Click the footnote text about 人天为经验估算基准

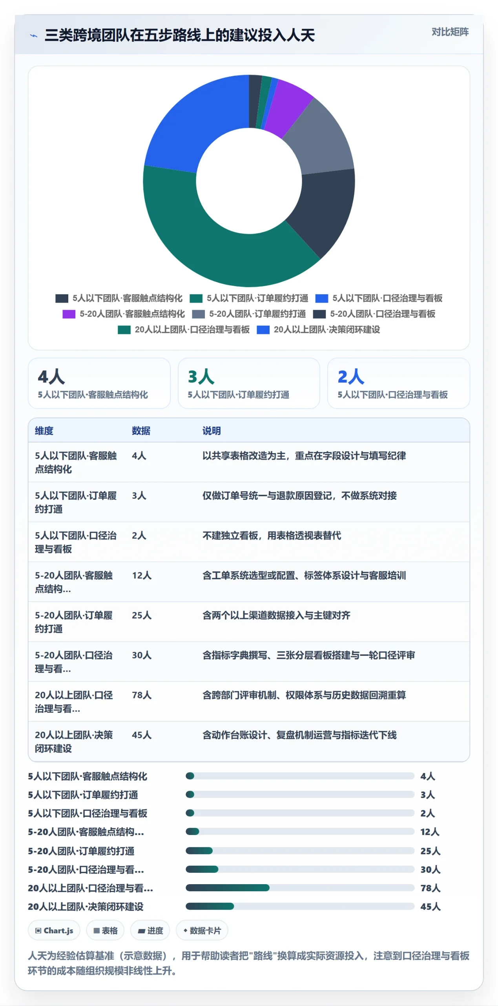[248, 963]
